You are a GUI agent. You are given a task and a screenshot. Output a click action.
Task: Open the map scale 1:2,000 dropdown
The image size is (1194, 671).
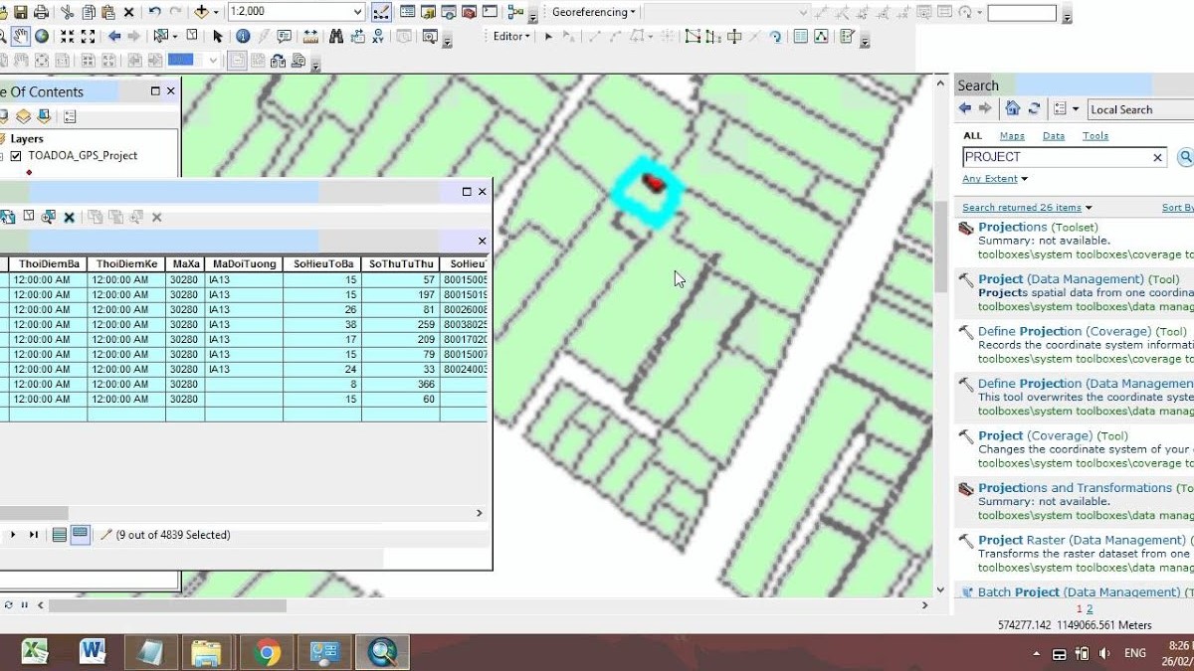(x=357, y=13)
